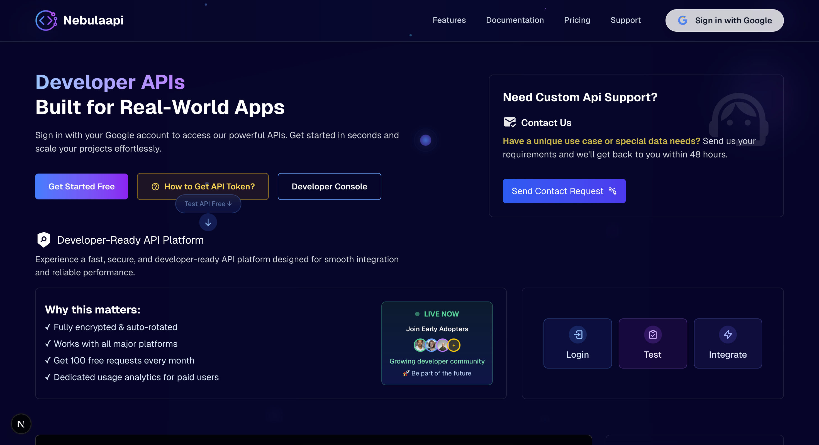Click the Send Contact Request button

564,191
